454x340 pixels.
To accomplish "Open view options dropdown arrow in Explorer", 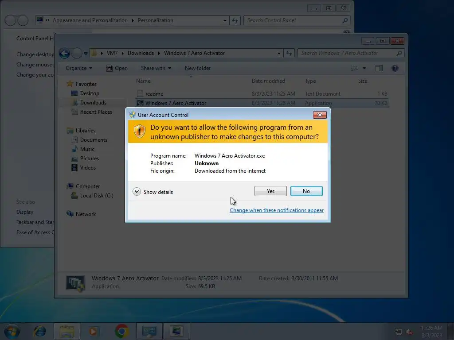I will [x=364, y=68].
